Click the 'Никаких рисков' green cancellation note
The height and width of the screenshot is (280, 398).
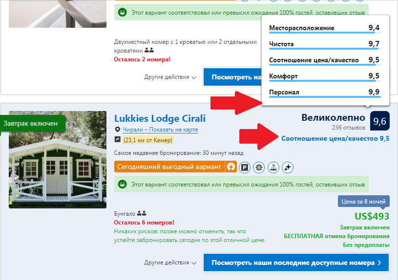pos(190,236)
